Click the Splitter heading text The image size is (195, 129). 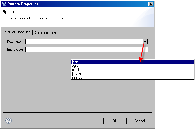pos(10,12)
